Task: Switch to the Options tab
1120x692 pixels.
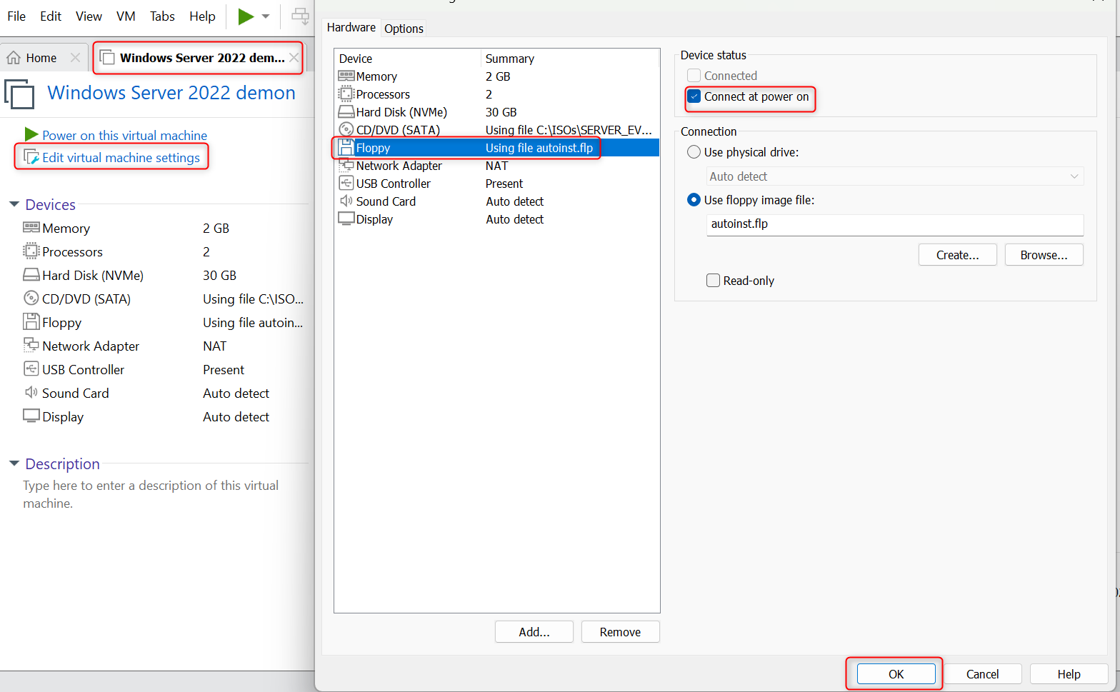Action: click(404, 29)
